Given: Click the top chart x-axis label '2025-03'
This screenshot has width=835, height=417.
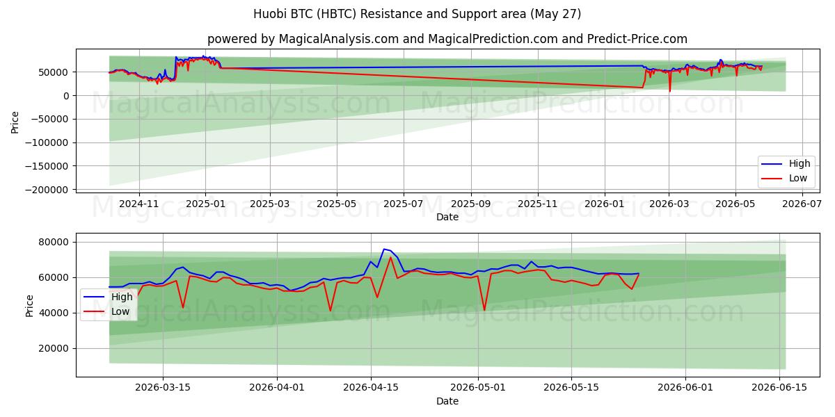Looking at the screenshot, I should (269, 204).
